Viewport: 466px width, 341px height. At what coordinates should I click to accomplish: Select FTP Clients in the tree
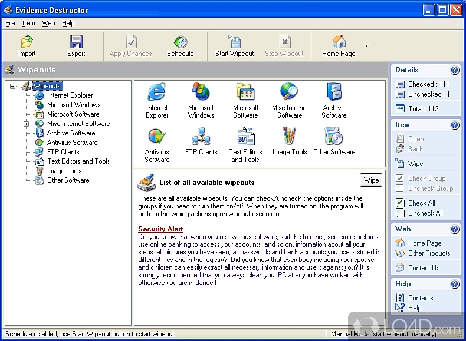point(63,152)
